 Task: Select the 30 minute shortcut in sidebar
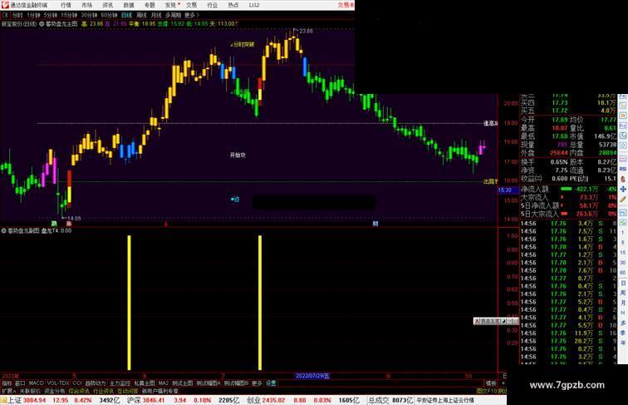tap(623, 263)
